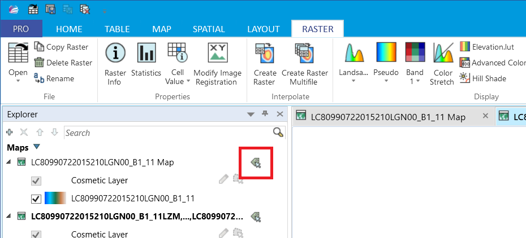This screenshot has height=238, width=526.
Task: Pin the Explorer panel
Action: pyautogui.click(x=265, y=114)
